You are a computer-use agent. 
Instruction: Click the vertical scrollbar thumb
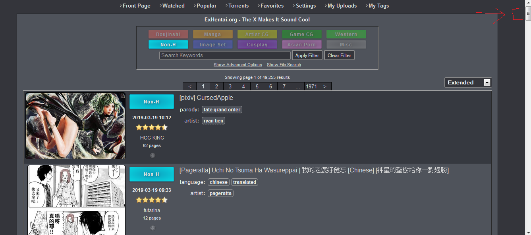pos(528,13)
